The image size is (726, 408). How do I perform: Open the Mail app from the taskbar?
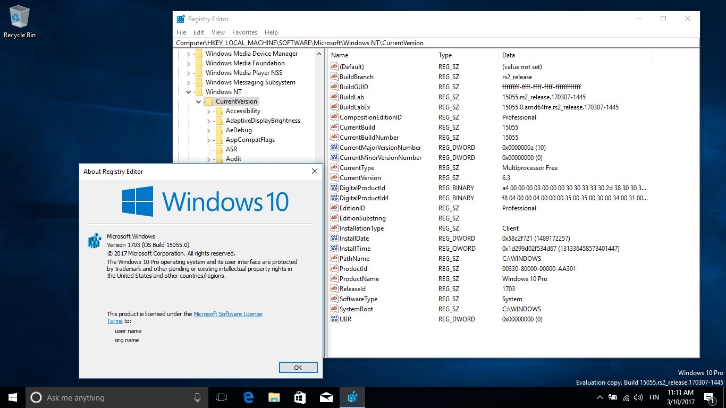(326, 397)
